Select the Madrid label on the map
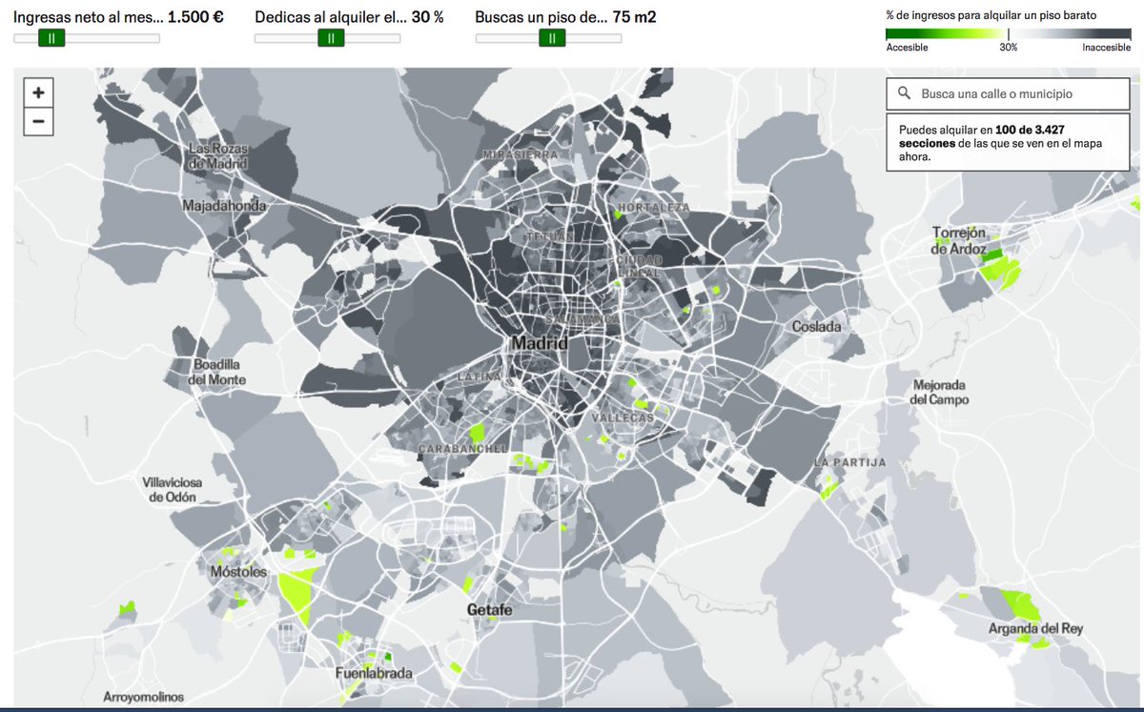Viewport: 1144px width, 712px height. click(540, 341)
